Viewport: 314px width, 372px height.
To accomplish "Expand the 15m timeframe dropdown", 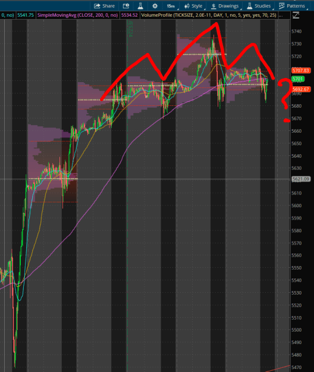I will click(171, 6).
